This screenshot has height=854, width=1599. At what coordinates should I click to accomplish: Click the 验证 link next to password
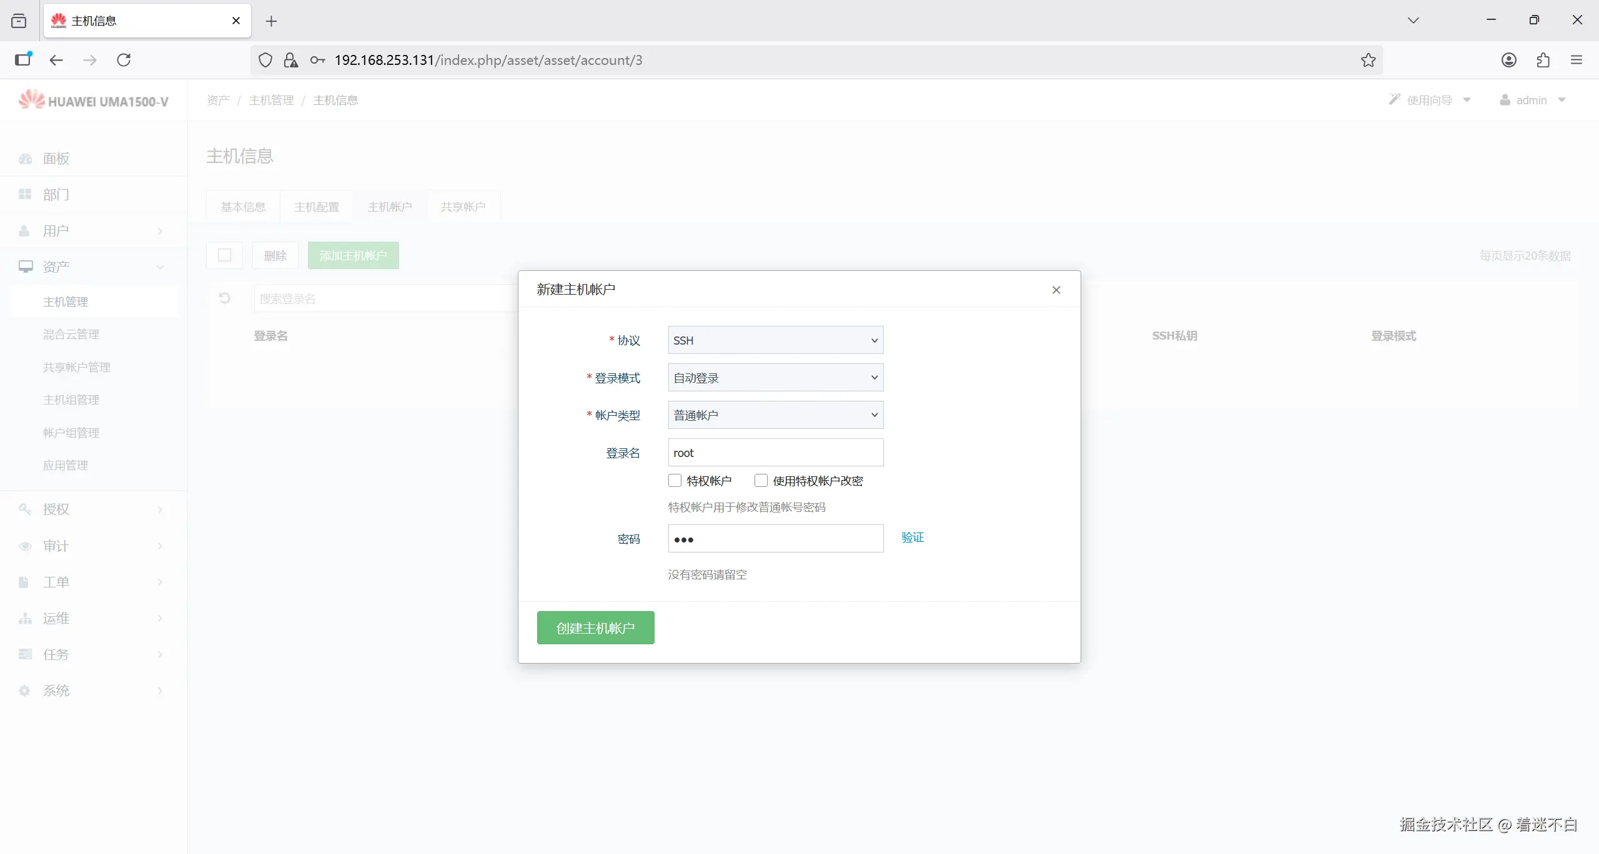pos(912,537)
